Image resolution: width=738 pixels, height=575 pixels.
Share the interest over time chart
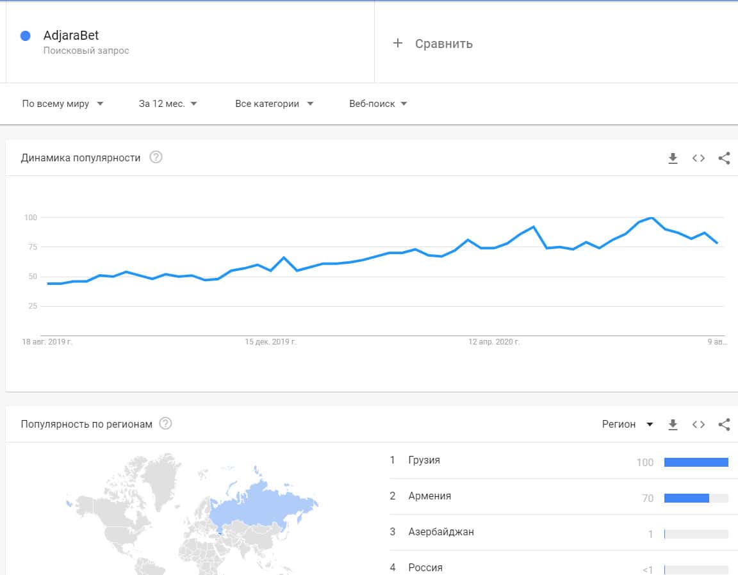(x=724, y=158)
